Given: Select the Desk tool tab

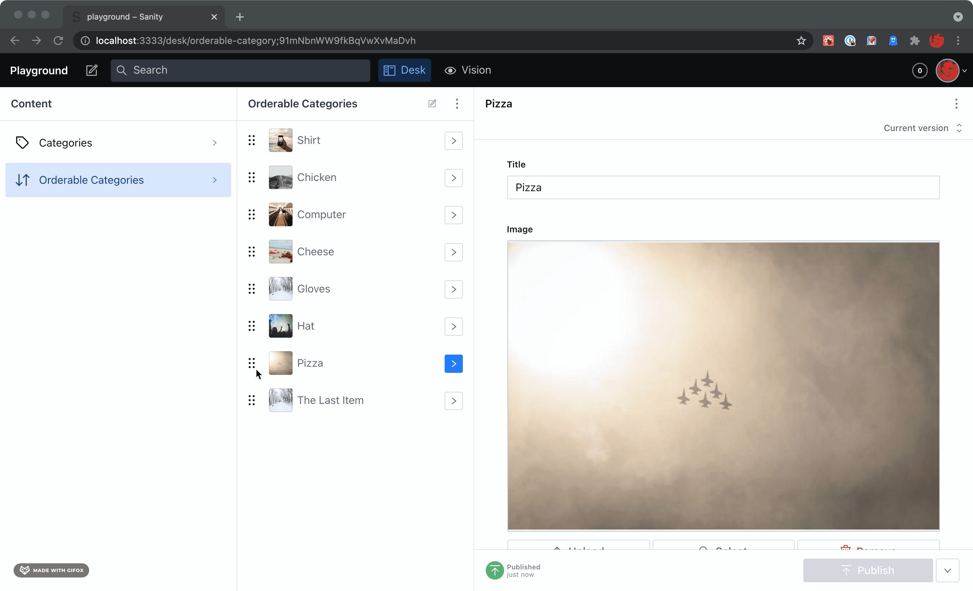Looking at the screenshot, I should tap(404, 70).
